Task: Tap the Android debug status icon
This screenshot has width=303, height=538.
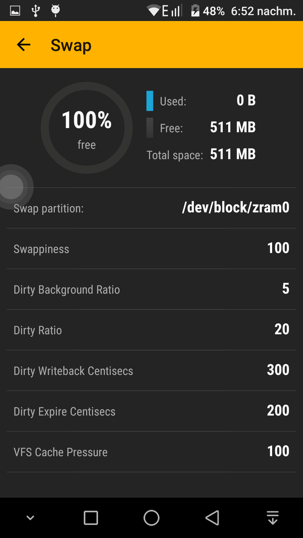Action: click(x=55, y=10)
